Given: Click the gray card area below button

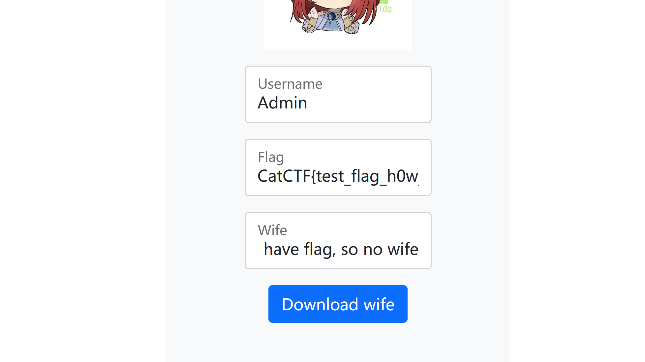Looking at the screenshot, I should (x=338, y=343).
